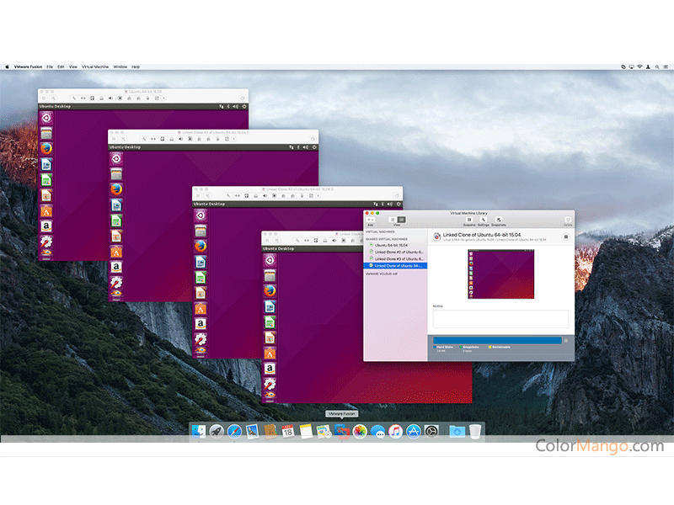674x505 pixels.
Task: Click the pause button beside the Linked Clone title
Action: pyautogui.click(x=565, y=237)
